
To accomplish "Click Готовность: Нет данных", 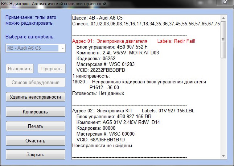I will click(98, 94).
